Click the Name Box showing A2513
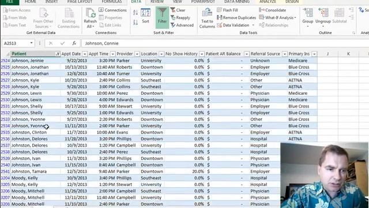Viewport: 369px width, 208px height. 16,43
